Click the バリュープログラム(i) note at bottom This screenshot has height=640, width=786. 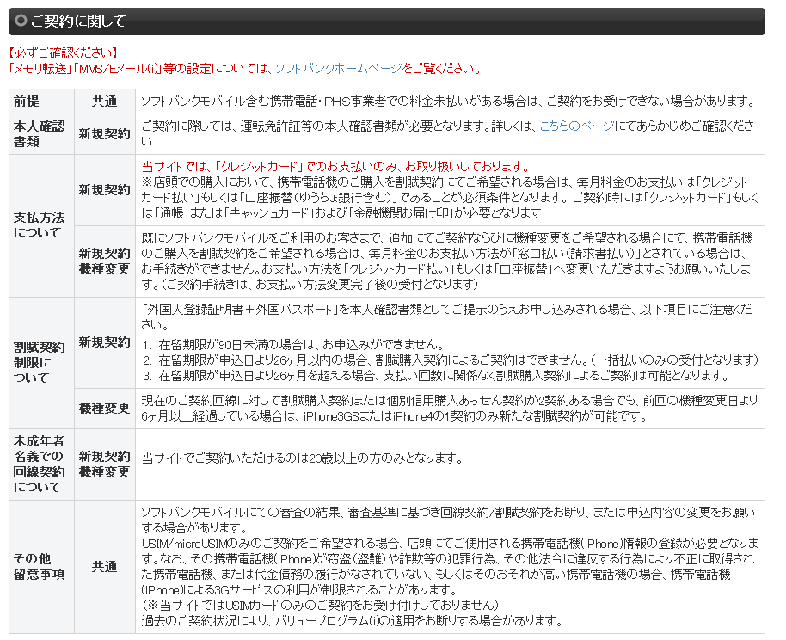(351, 620)
